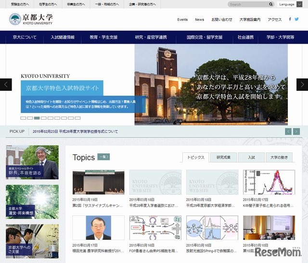Open topic thumbnail with man's portrait
This screenshot has width=308, height=263.
point(98,228)
